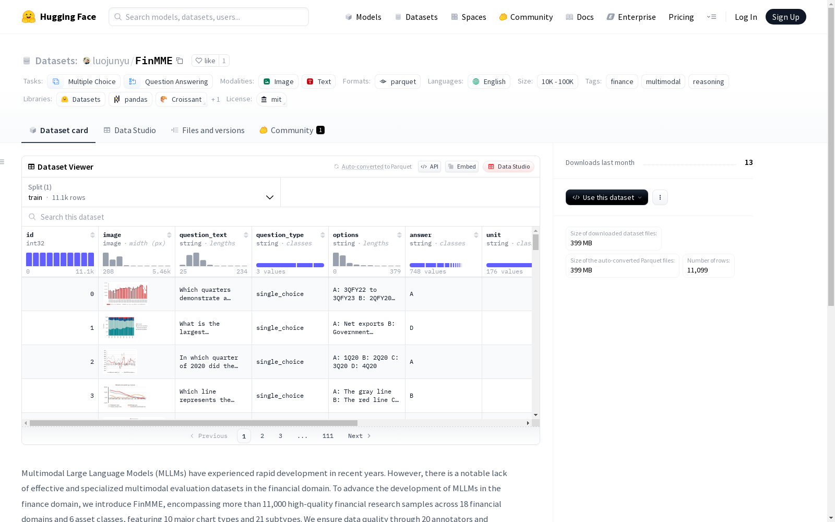Go to the Pricing page

pyautogui.click(x=681, y=17)
